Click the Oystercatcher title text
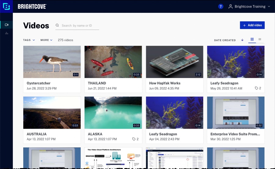This screenshot has height=169, width=275. pos(38,83)
